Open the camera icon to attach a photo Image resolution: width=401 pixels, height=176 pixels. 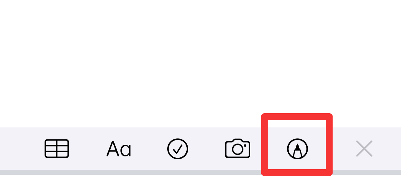238,149
